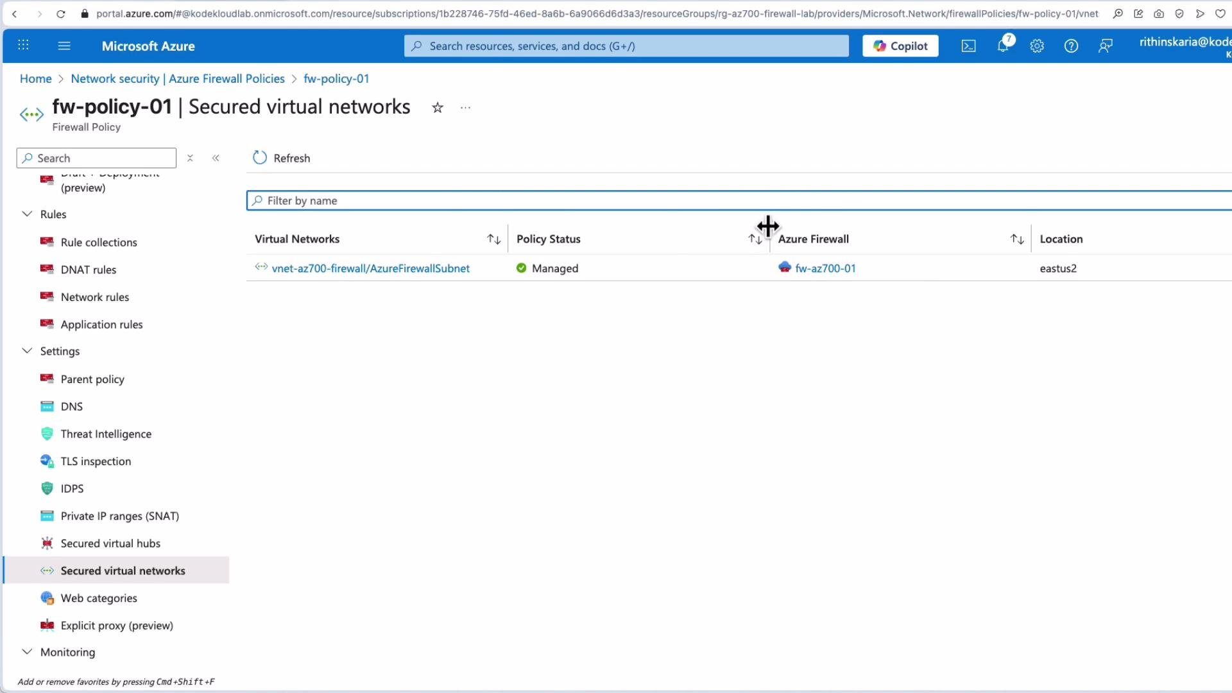1232x693 pixels.
Task: Open Cloud Shell from the top bar
Action: [x=968, y=46]
